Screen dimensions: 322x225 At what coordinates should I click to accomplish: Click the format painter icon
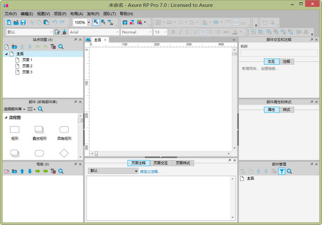click(64, 32)
